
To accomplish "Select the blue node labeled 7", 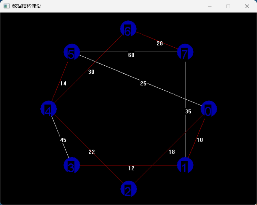I will (x=185, y=52).
